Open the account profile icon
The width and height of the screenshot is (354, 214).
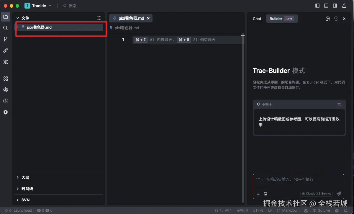pyautogui.click(x=344, y=6)
